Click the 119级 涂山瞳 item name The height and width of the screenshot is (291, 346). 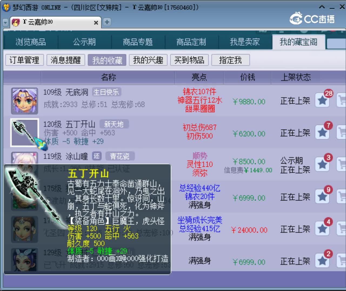click(66, 156)
